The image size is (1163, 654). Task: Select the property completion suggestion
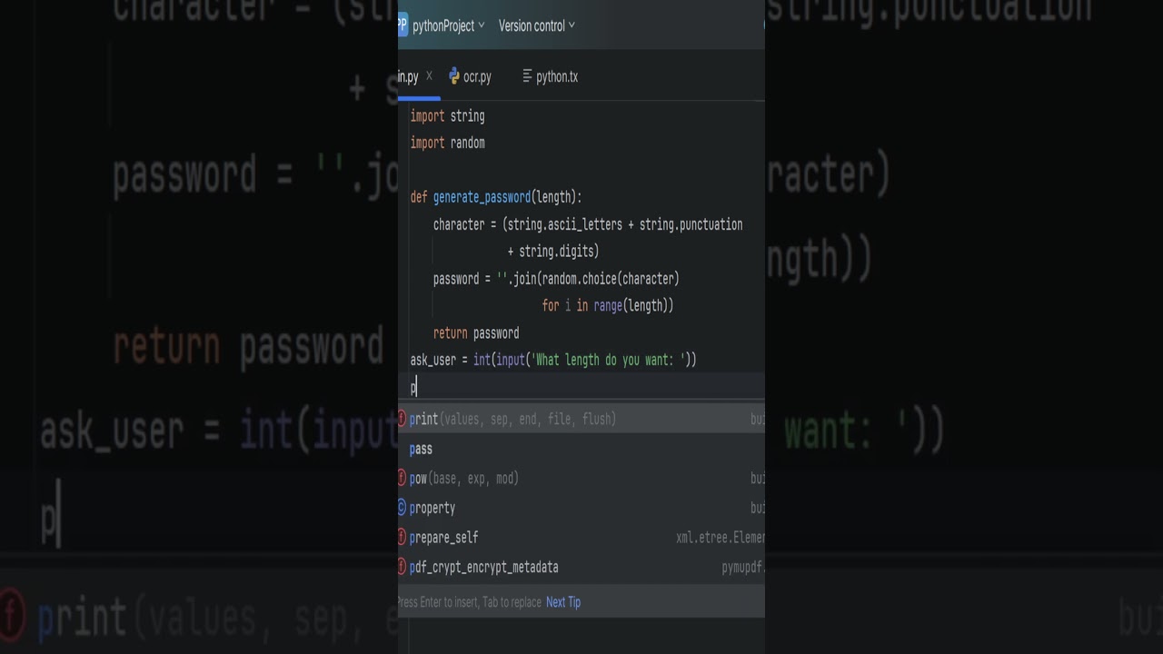click(x=581, y=508)
